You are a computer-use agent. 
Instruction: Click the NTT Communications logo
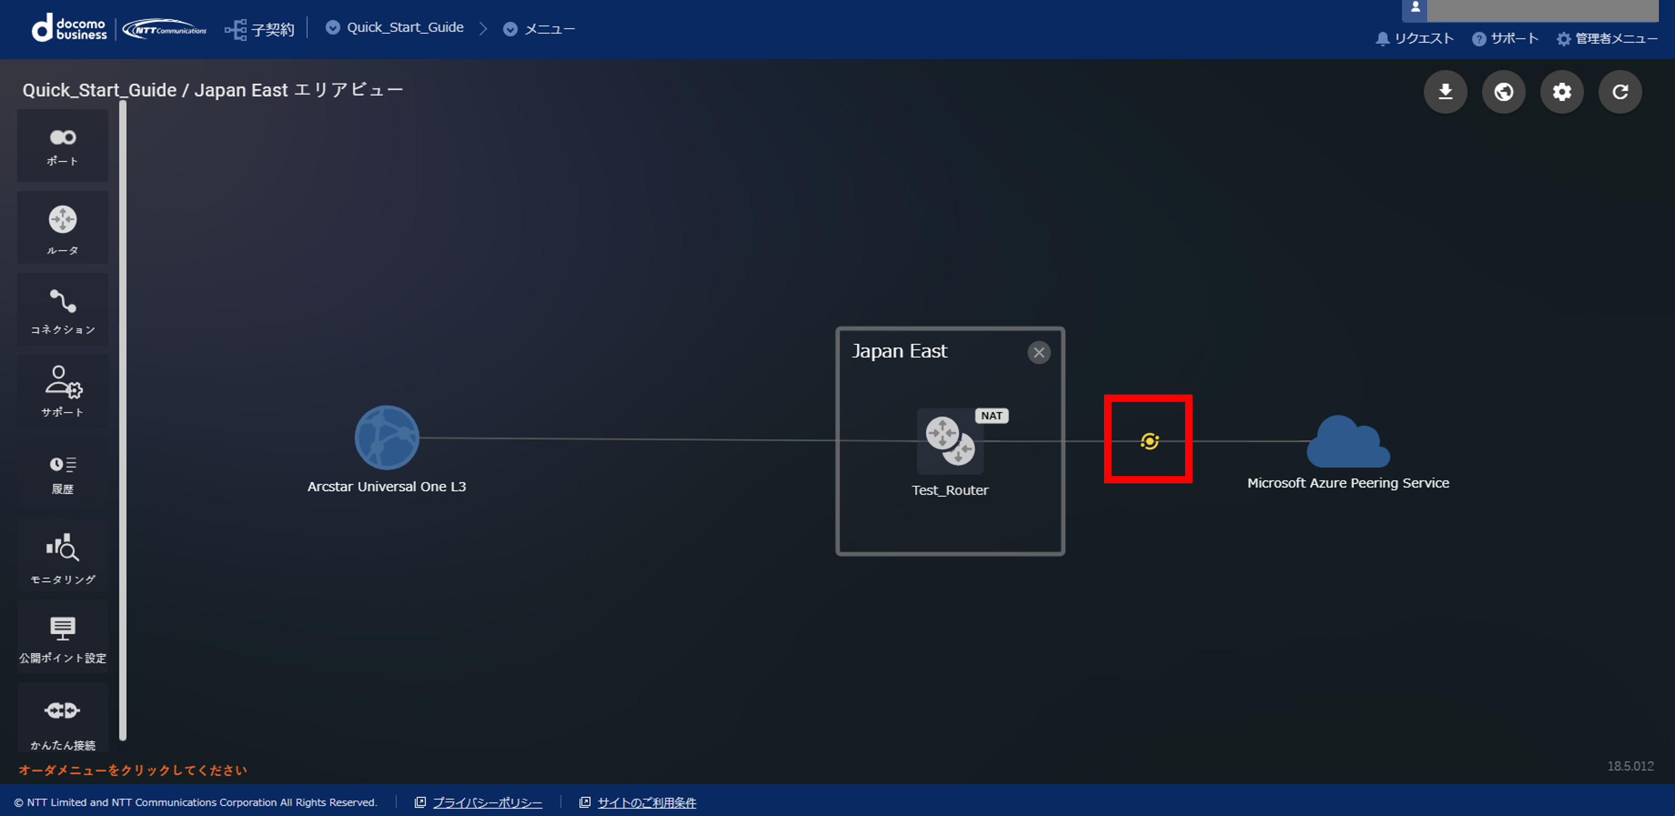point(165,29)
